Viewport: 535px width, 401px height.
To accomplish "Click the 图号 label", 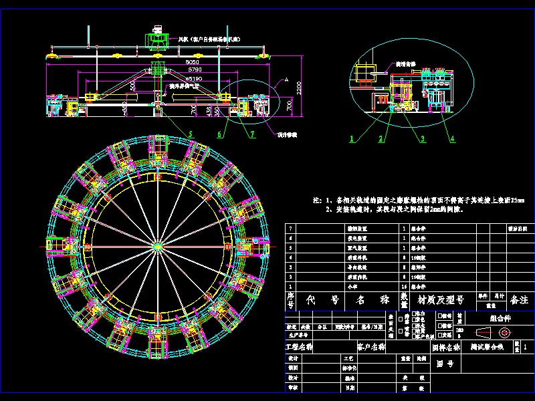I will [445, 364].
